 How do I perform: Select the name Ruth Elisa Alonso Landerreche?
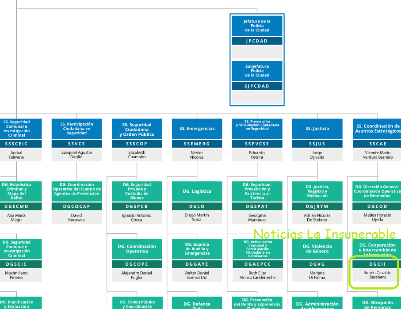257,275
